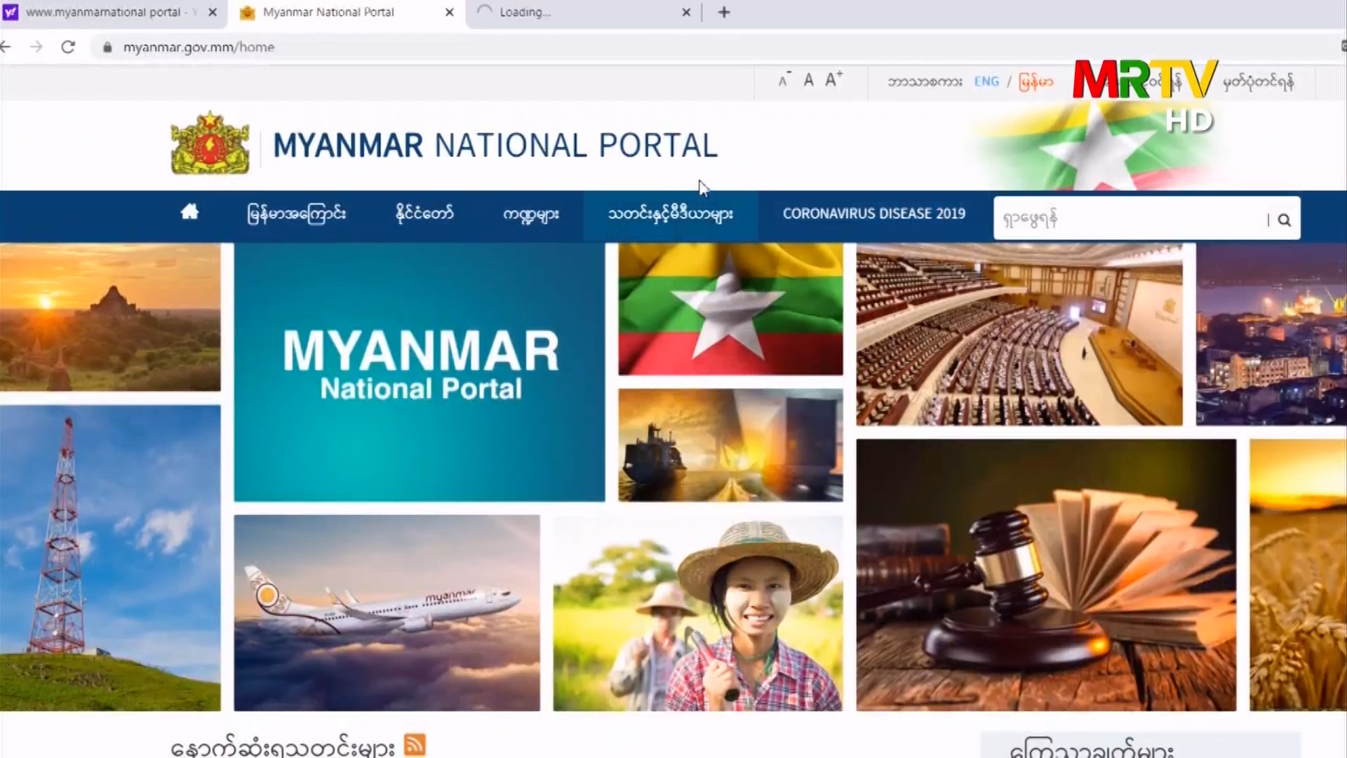1347x758 pixels.
Task: Open a new browser tab with the plus button
Action: (x=723, y=12)
